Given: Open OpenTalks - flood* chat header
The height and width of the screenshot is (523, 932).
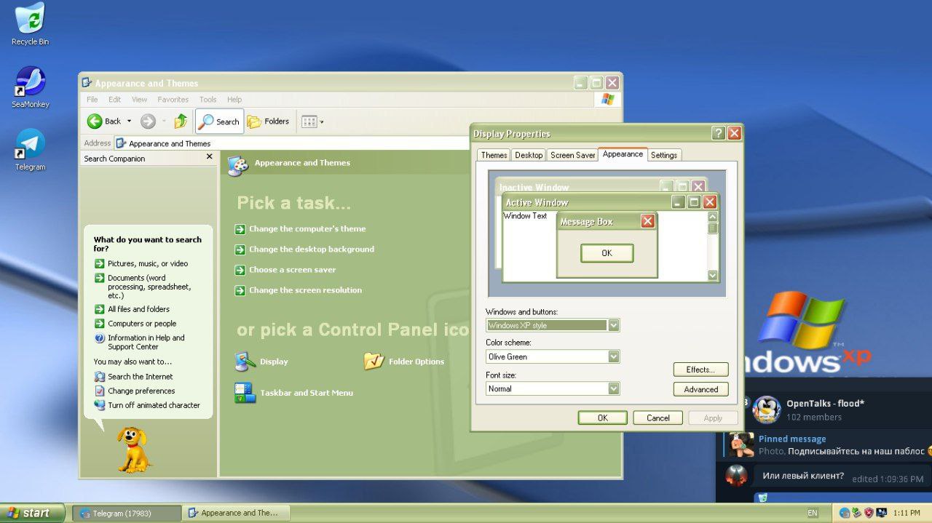Looking at the screenshot, I should pyautogui.click(x=825, y=410).
